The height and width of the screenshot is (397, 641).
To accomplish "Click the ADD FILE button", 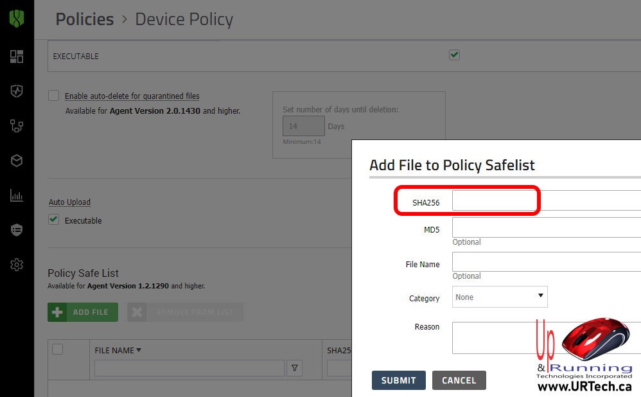I will (x=83, y=312).
